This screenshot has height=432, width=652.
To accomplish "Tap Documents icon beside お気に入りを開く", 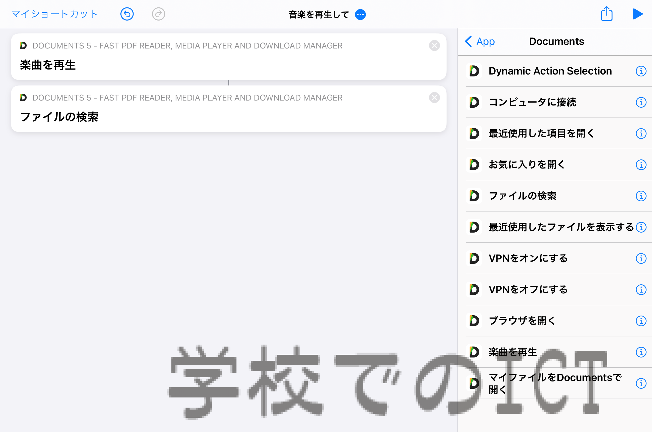I will pyautogui.click(x=474, y=165).
